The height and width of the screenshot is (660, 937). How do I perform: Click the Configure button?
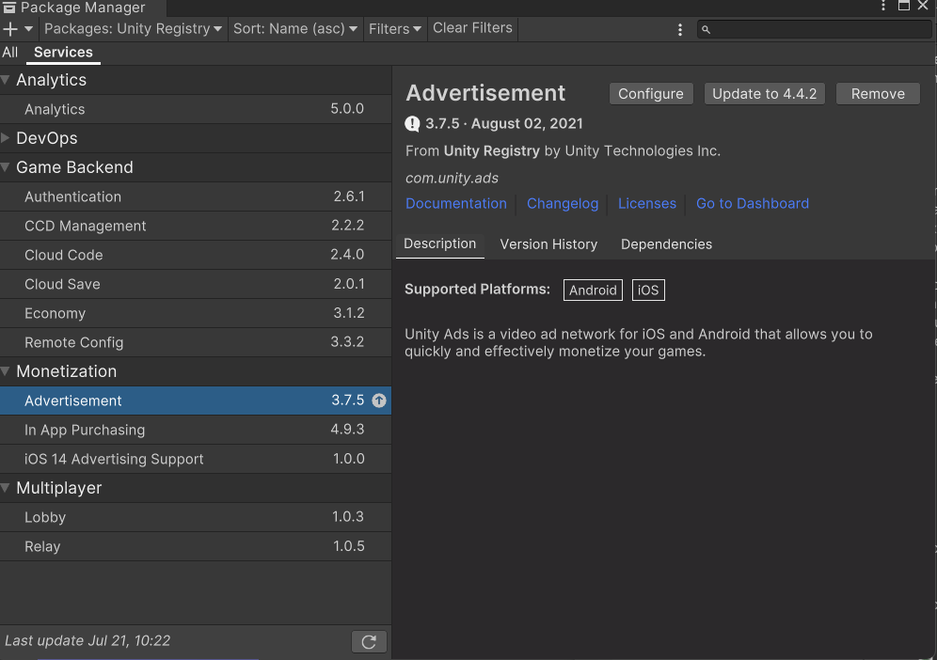click(x=651, y=94)
